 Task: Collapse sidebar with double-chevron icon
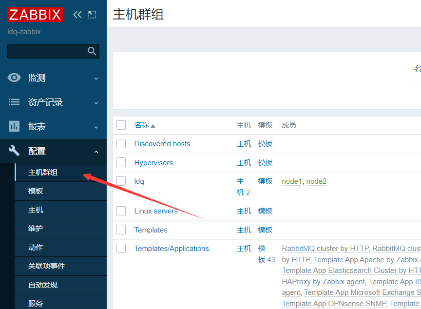77,15
